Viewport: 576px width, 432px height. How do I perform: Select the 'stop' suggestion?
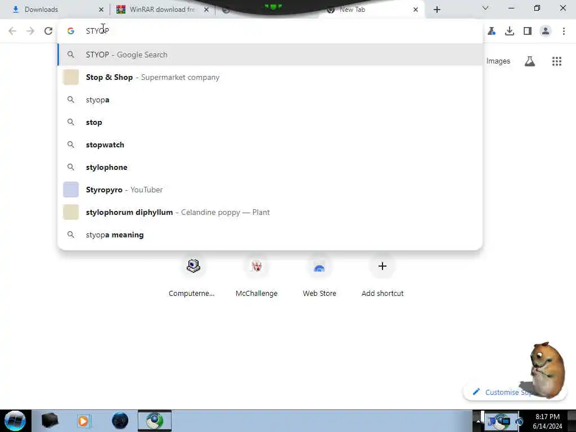270,122
